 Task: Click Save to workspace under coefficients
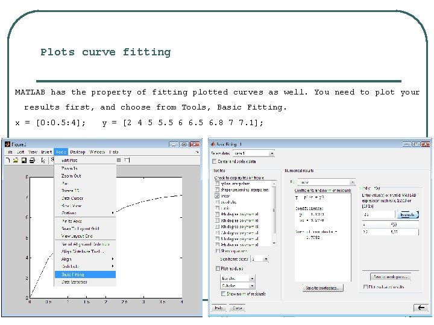point(322,288)
